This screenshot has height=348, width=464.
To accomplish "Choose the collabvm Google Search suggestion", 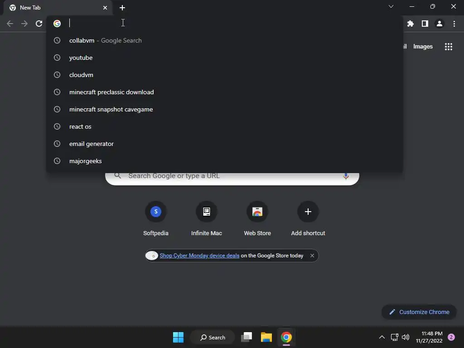I will click(x=225, y=40).
